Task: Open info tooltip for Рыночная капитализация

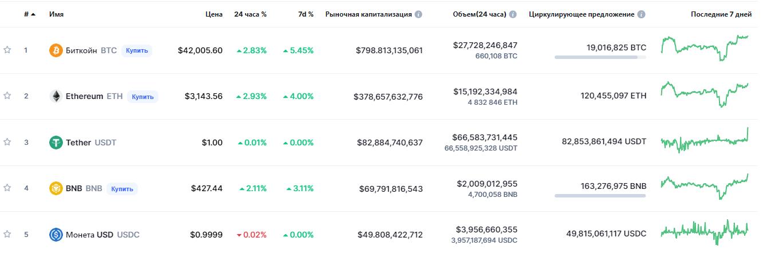Action: (418, 14)
